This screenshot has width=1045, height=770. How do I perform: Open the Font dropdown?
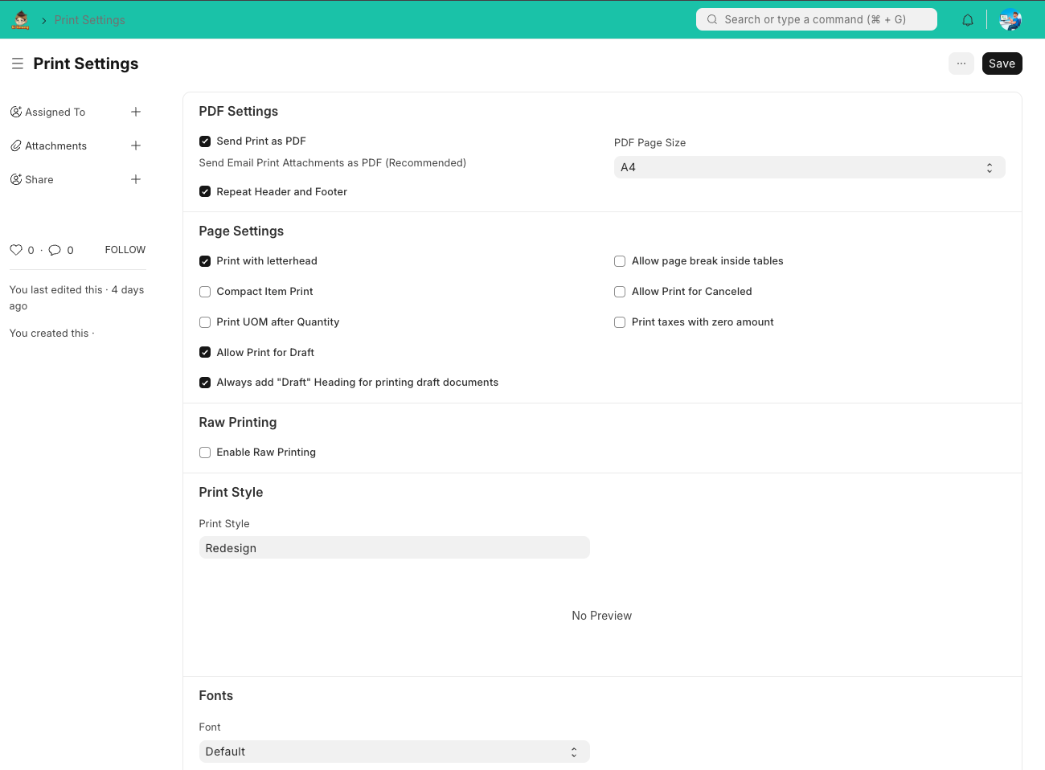click(x=394, y=752)
